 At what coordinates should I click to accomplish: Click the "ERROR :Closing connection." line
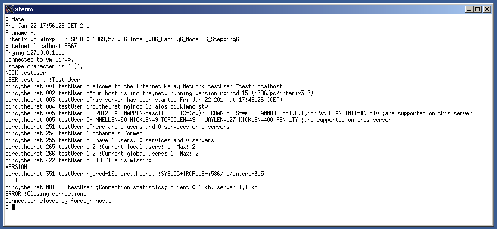click(x=46, y=194)
